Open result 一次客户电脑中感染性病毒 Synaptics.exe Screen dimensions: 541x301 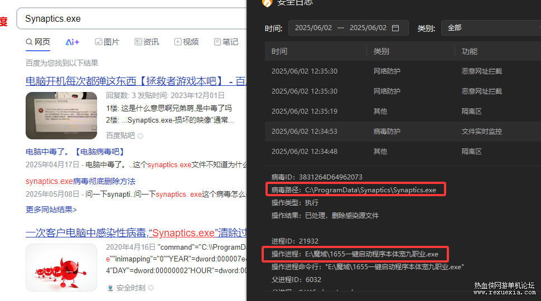[x=136, y=233]
